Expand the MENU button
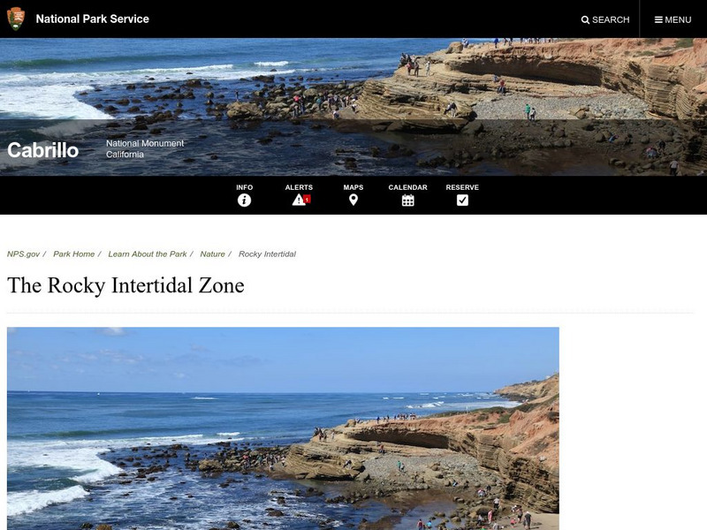Image resolution: width=707 pixels, height=530 pixels. pyautogui.click(x=673, y=19)
